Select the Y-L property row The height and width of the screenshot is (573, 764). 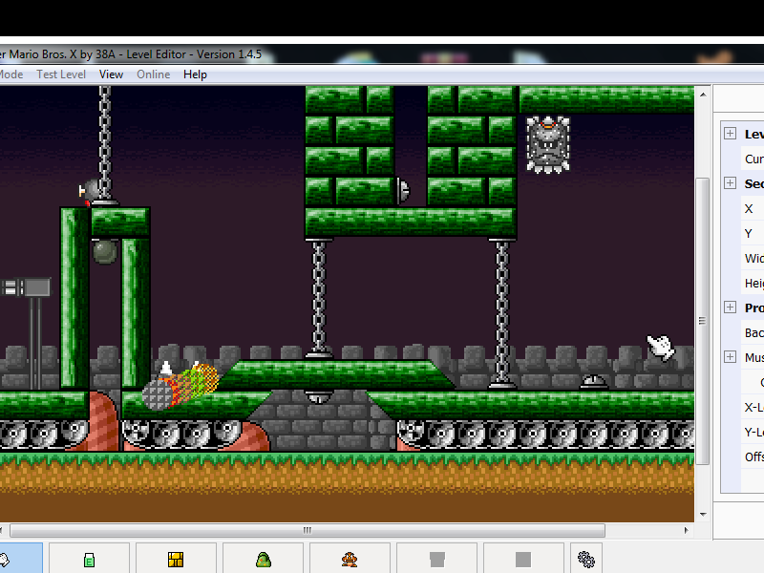tap(753, 433)
